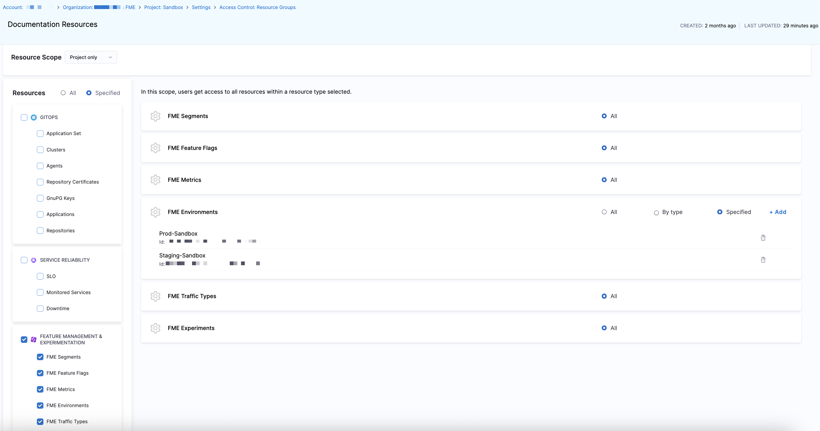Click the GitOps module icon

tap(34, 117)
